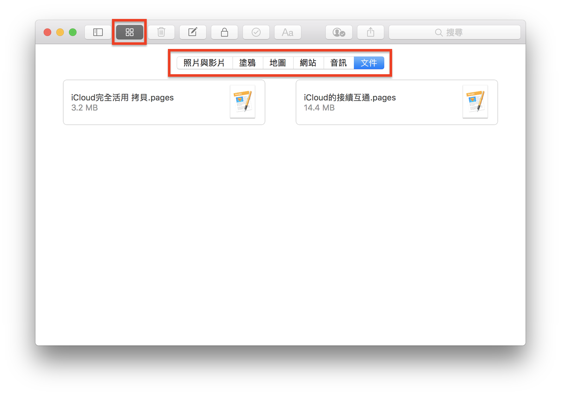Click the lock note icon
The width and height of the screenshot is (561, 396).
click(225, 32)
